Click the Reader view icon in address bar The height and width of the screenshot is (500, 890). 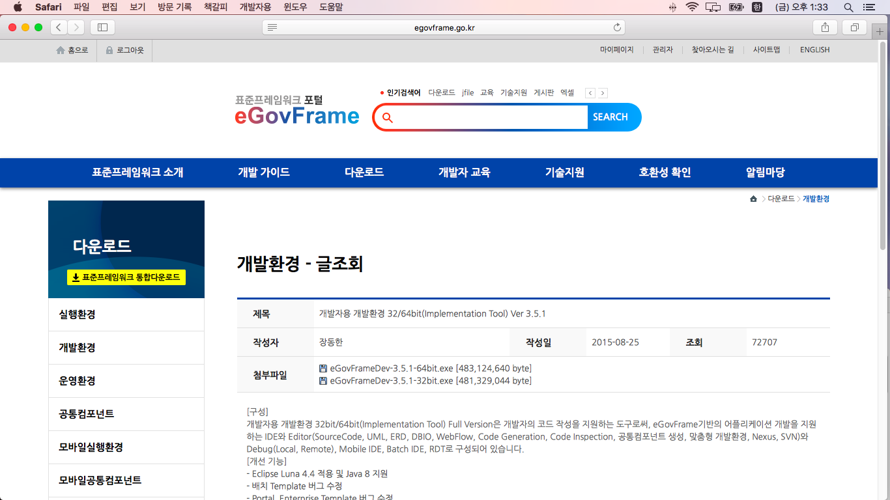pos(272,27)
